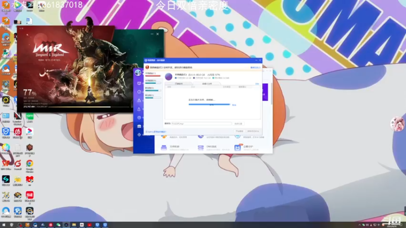Open the 'why use software mover' help link
Screen dimensions: 406x228
tap(156, 132)
